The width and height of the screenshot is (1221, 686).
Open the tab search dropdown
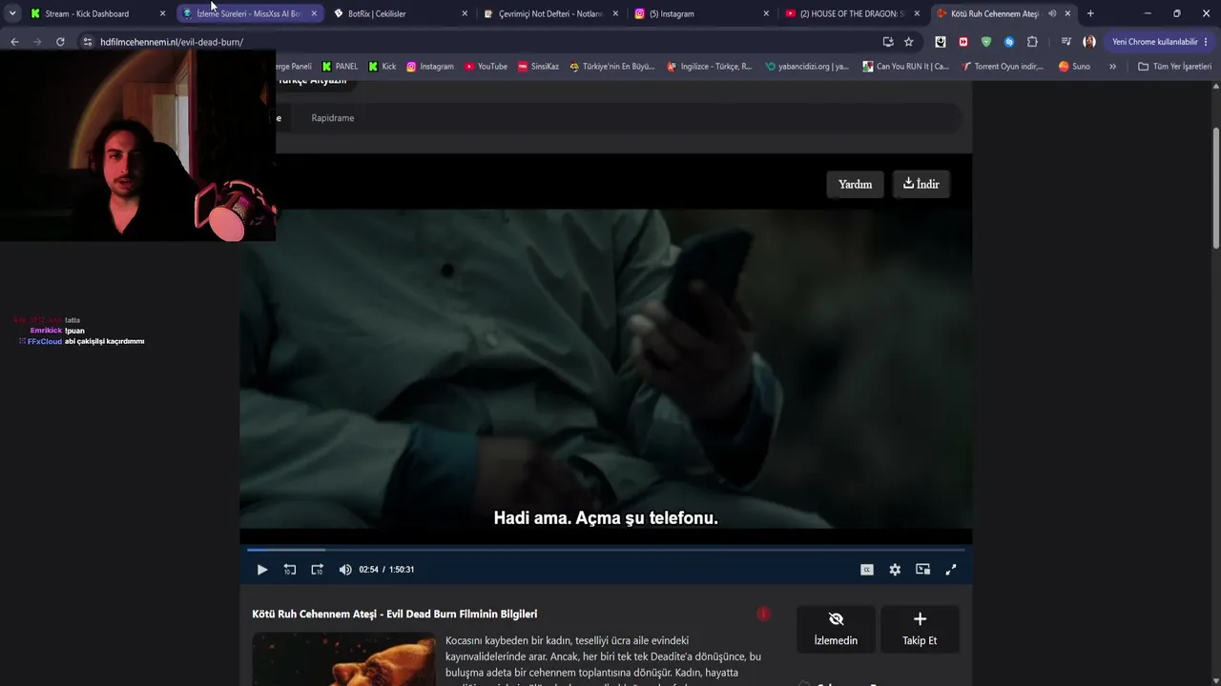pyautogui.click(x=12, y=14)
